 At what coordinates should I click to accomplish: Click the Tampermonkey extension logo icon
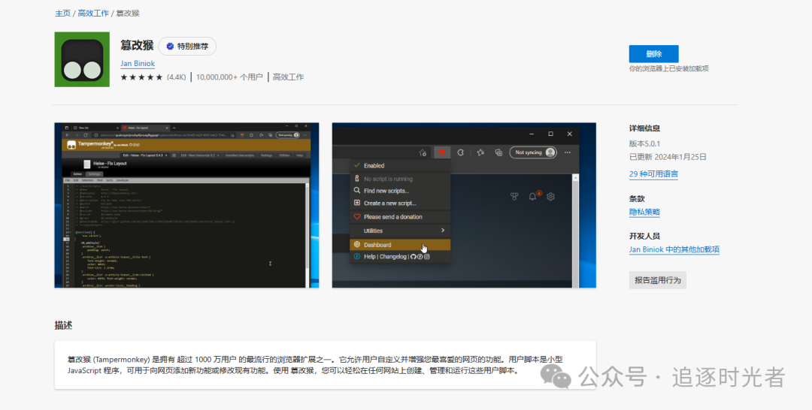82,59
